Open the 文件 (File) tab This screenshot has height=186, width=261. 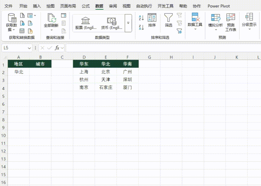8,6
